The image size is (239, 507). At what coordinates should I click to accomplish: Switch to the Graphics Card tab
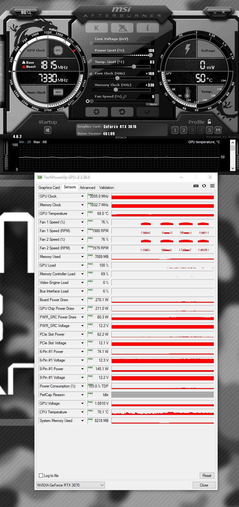click(49, 188)
